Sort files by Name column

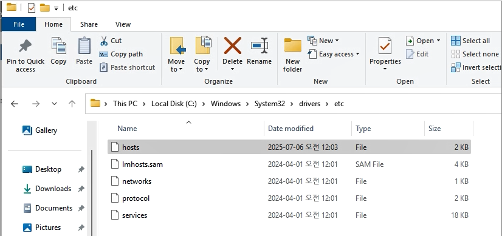point(127,129)
